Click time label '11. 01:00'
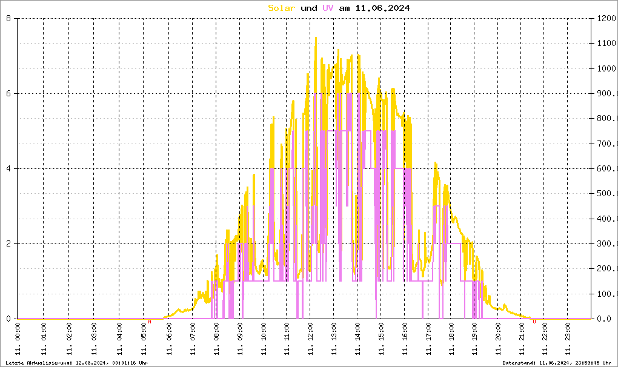618x367 pixels. tap(44, 339)
